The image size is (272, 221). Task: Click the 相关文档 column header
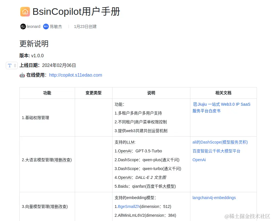tap(223, 93)
